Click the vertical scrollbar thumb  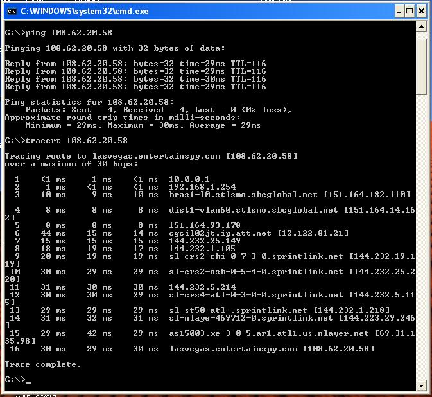[421, 64]
